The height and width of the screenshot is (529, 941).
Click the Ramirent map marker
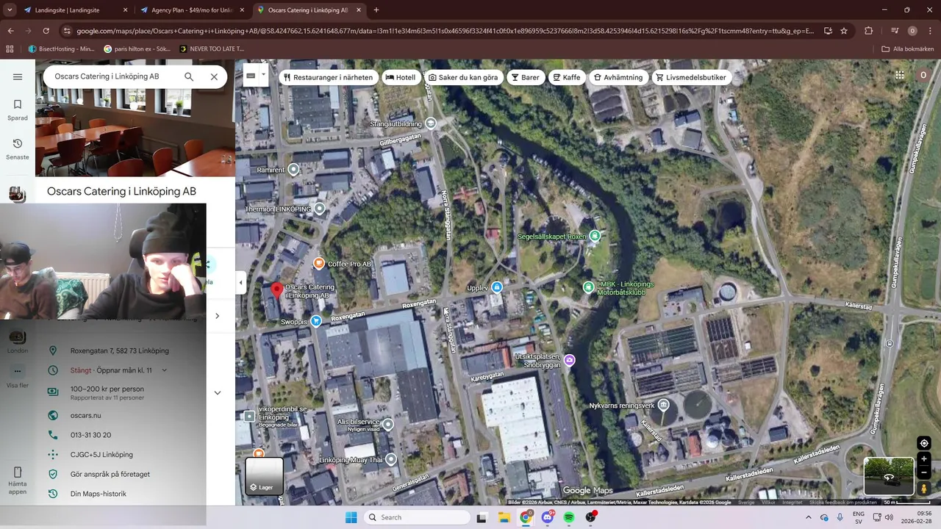click(x=293, y=170)
